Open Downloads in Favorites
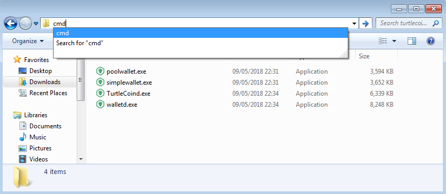This screenshot has width=446, height=194. 45,82
